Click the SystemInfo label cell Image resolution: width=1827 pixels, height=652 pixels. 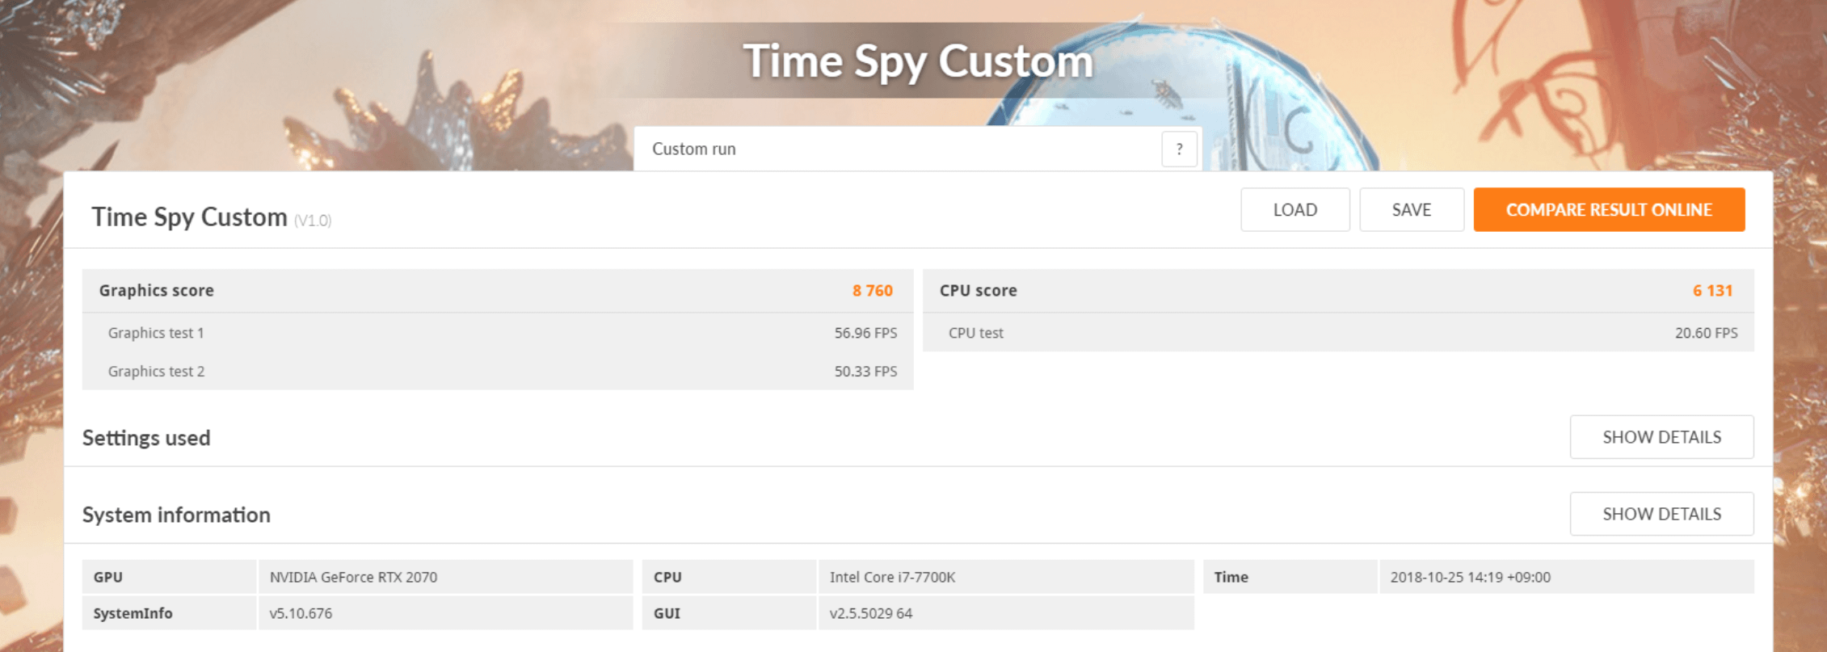click(x=169, y=613)
